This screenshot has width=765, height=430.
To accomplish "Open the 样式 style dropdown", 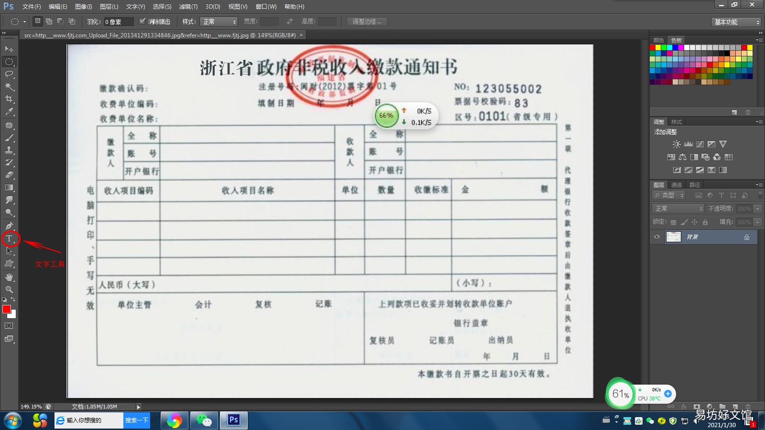I will [219, 21].
